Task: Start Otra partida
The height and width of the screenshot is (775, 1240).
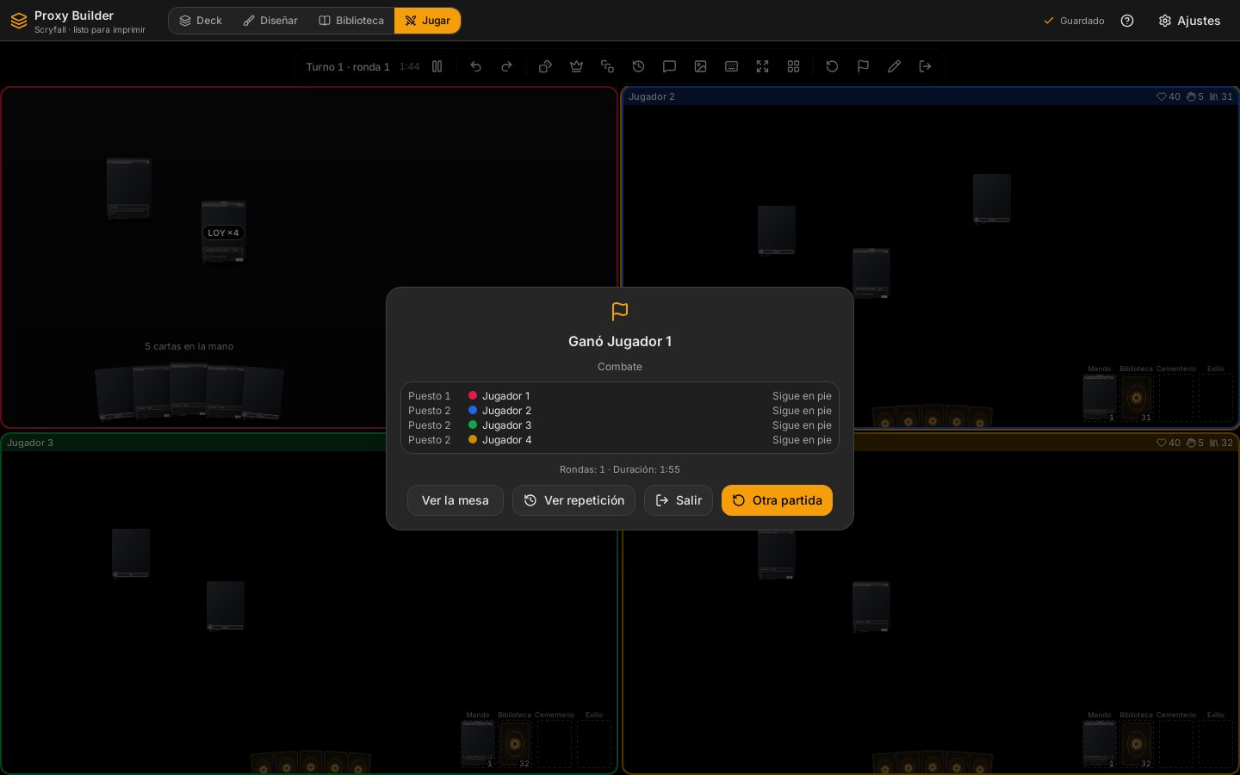Action: click(777, 500)
